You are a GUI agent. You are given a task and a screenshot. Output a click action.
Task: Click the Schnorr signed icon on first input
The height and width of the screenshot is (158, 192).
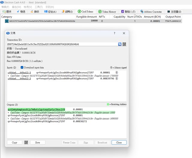tap(117, 72)
